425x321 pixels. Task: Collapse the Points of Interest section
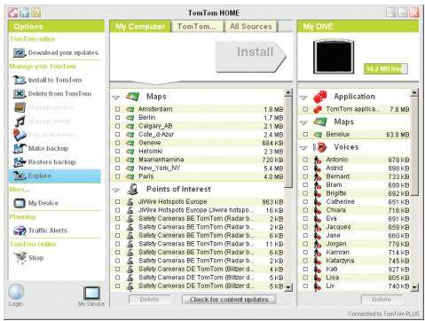(116, 190)
